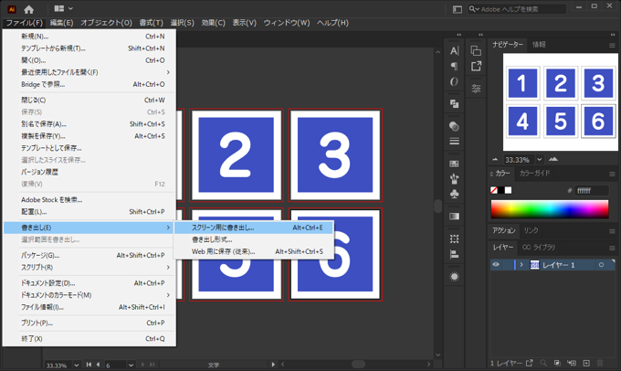The width and height of the screenshot is (621, 371).
Task: Open the Artboards panel icon
Action: pos(454,239)
